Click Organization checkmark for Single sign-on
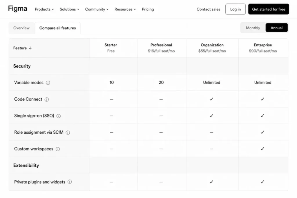 point(211,115)
